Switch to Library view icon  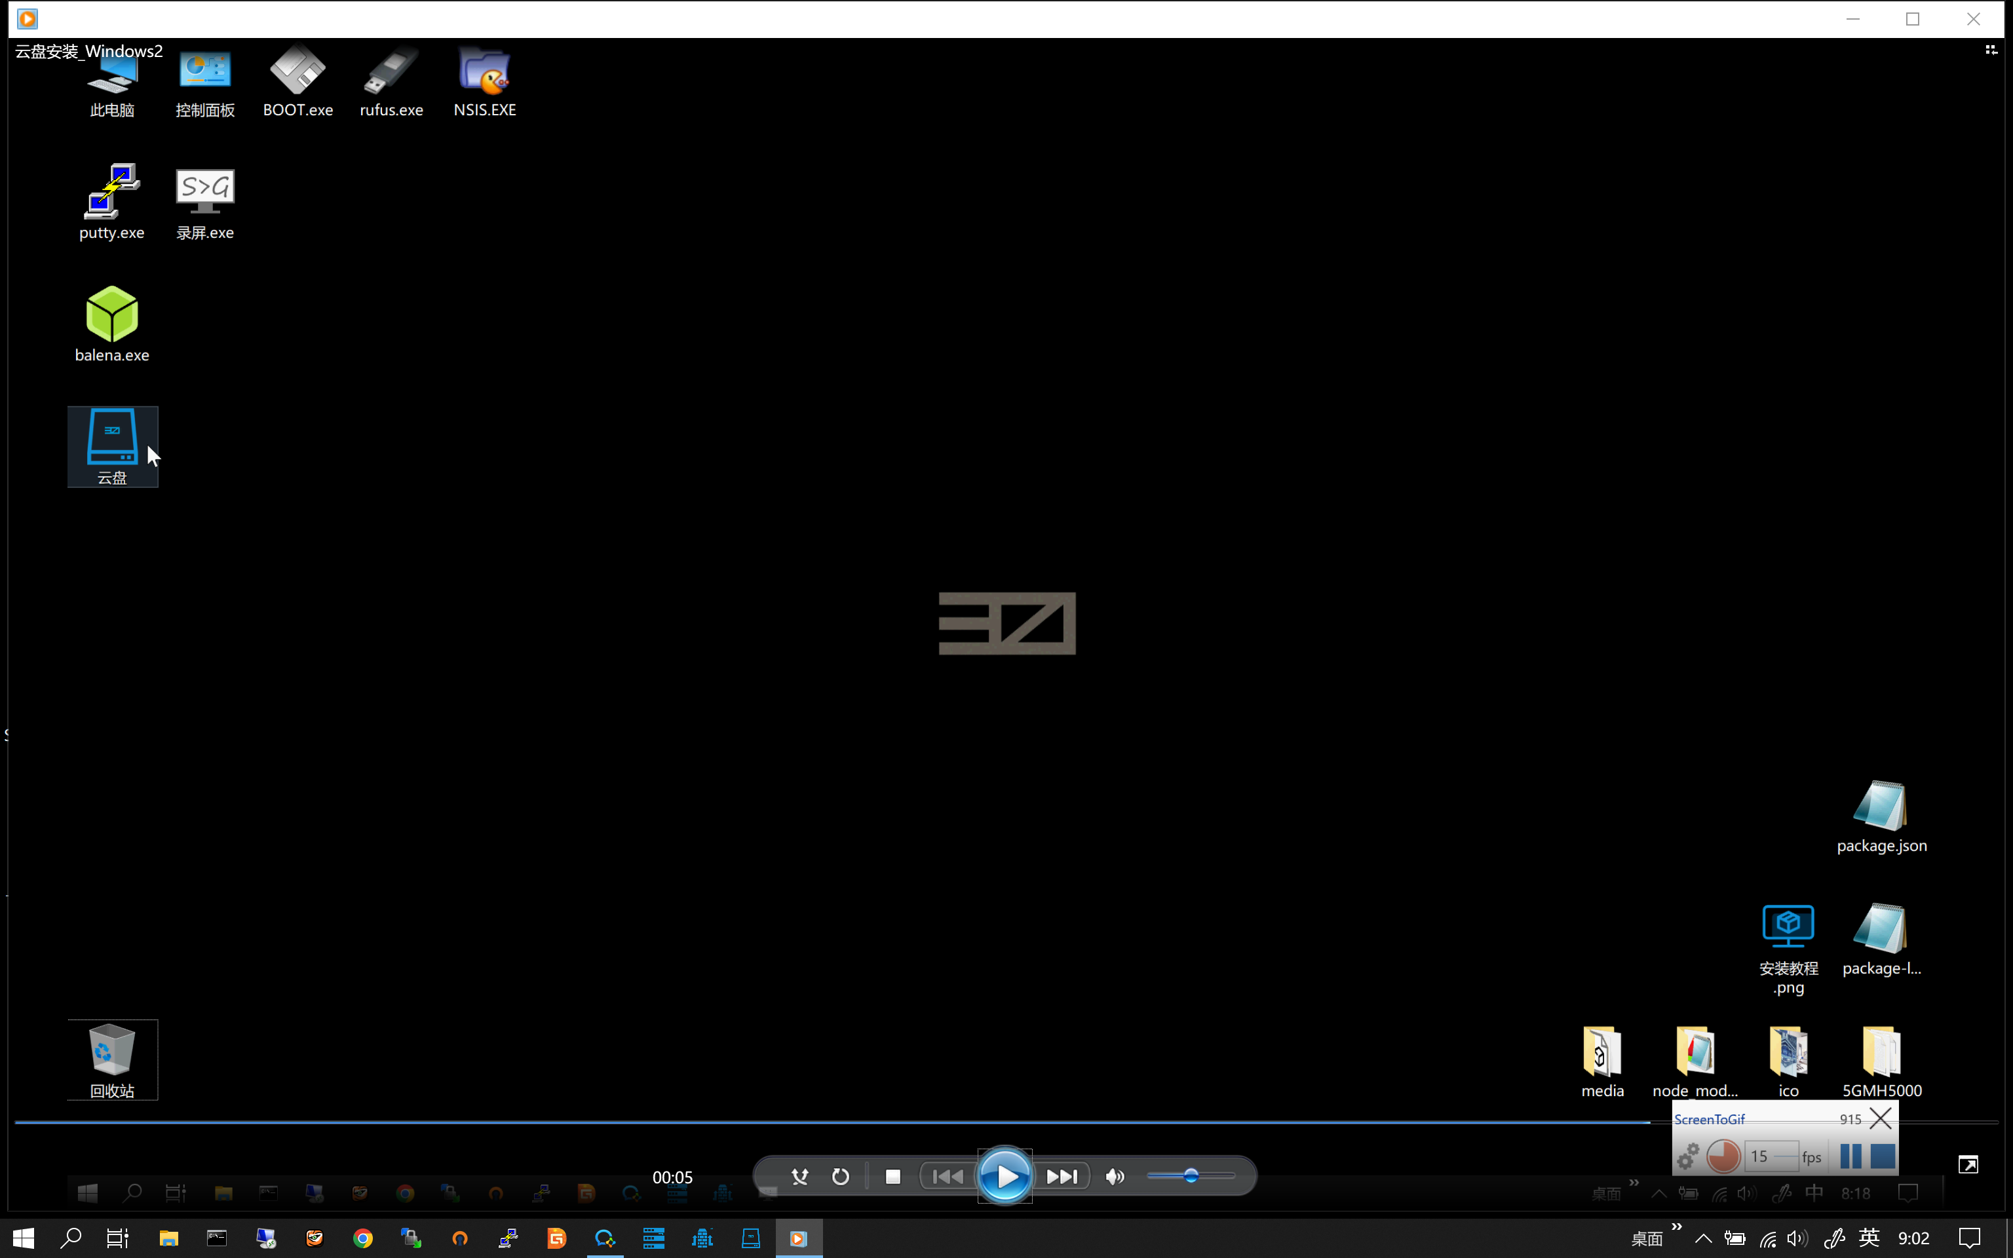pos(1991,50)
